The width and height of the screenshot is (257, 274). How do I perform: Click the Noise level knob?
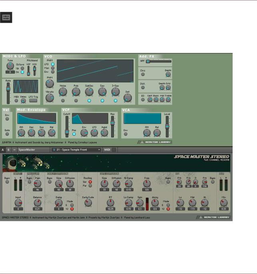click(63, 92)
